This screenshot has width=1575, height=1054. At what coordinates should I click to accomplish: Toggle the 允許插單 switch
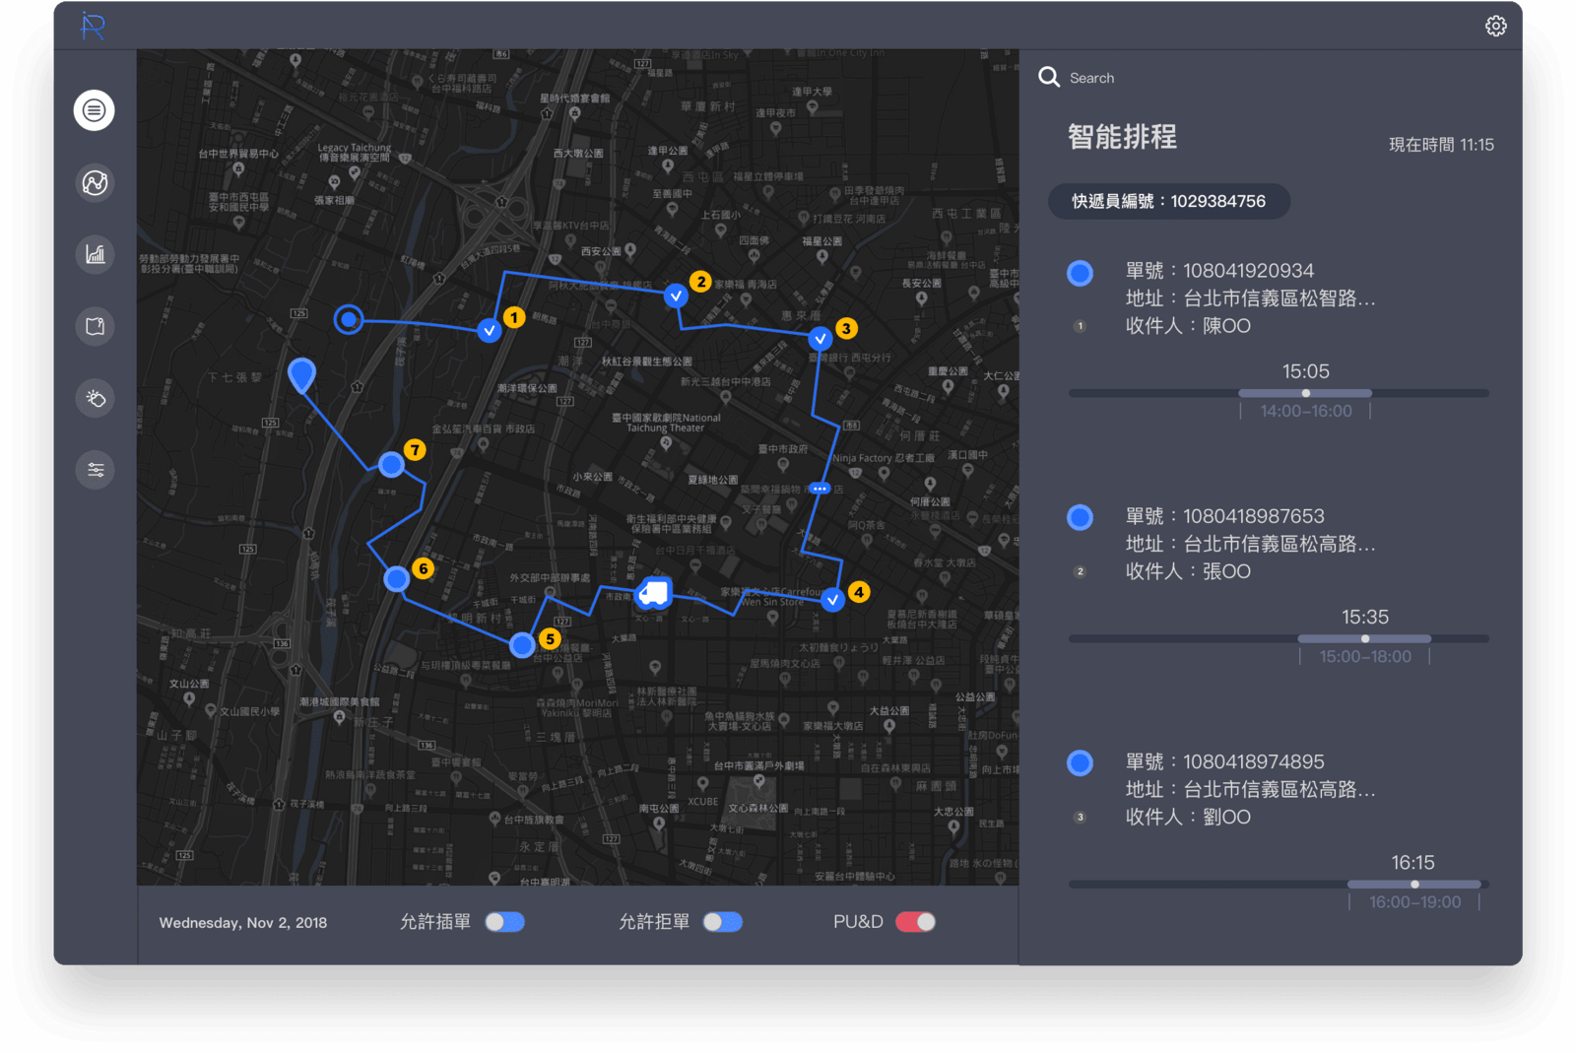tap(504, 922)
